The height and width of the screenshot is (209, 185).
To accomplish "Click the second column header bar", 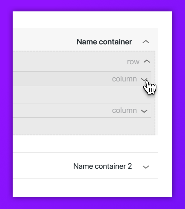I will point(59,111).
